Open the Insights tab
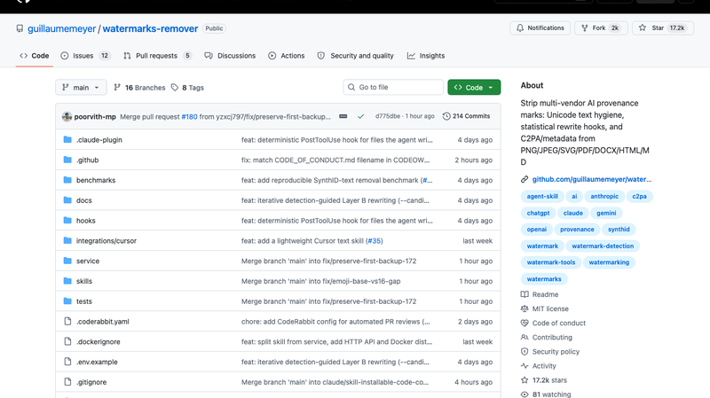 click(426, 56)
